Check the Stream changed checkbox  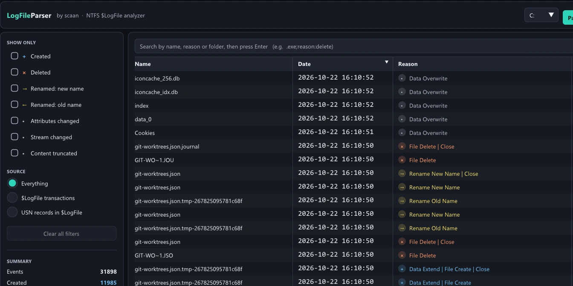[x=14, y=137]
